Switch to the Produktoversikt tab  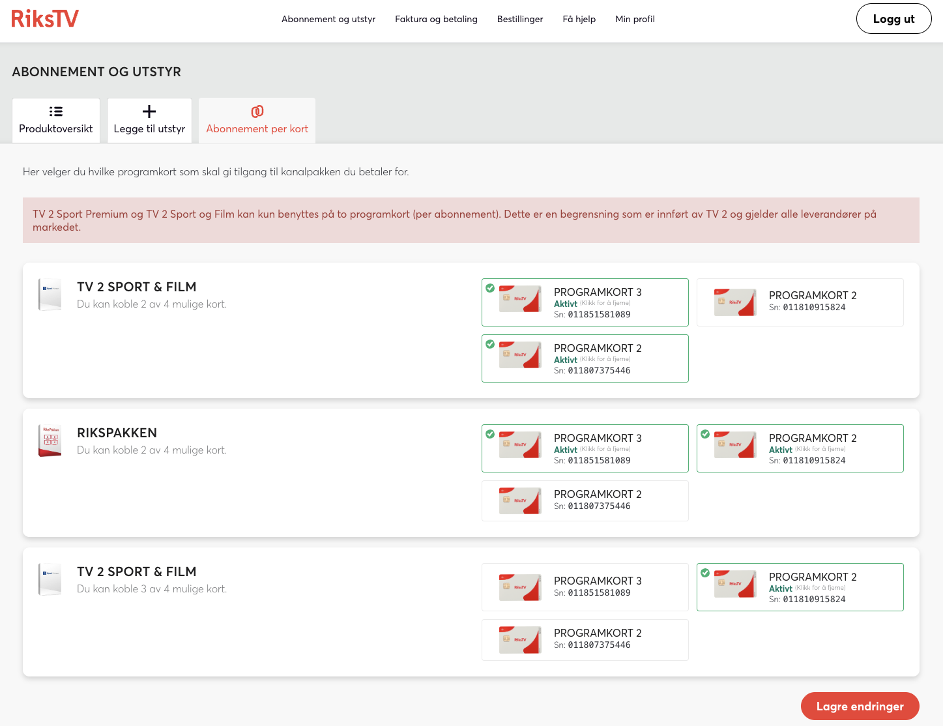pos(56,121)
